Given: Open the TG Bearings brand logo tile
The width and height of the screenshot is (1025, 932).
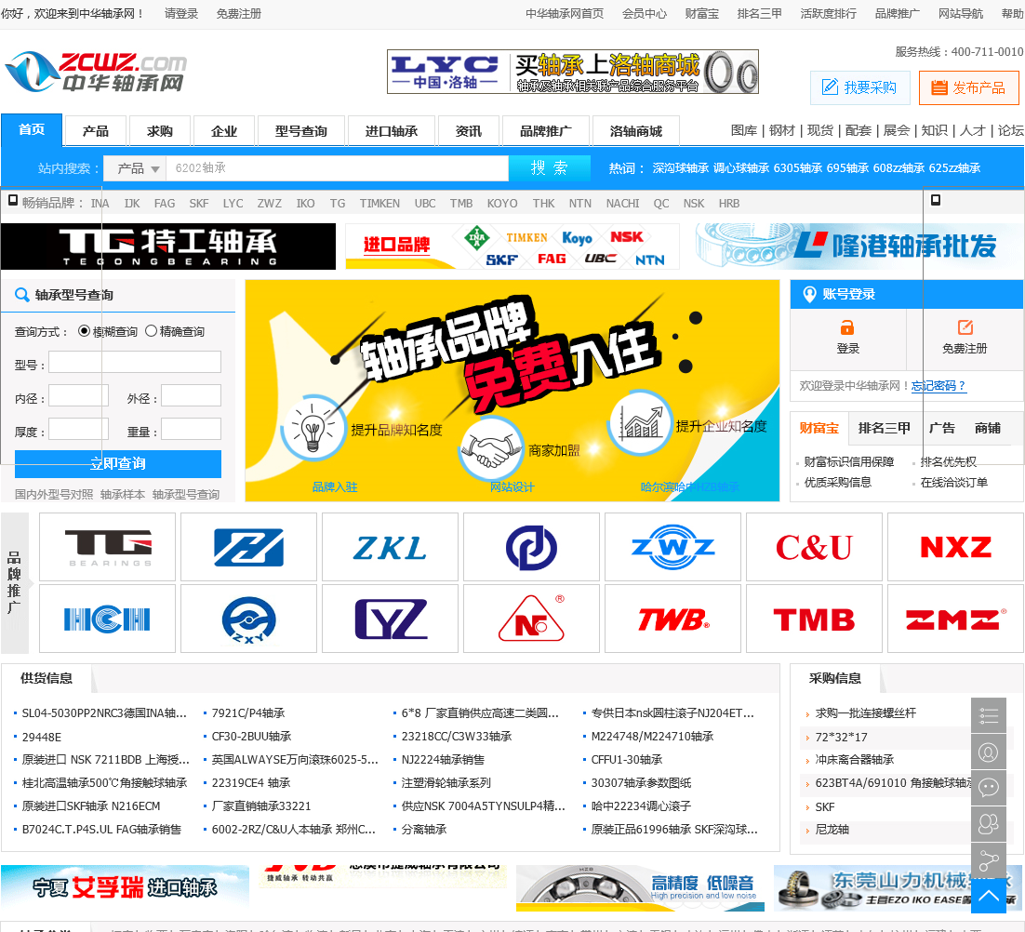Looking at the screenshot, I should tap(107, 547).
